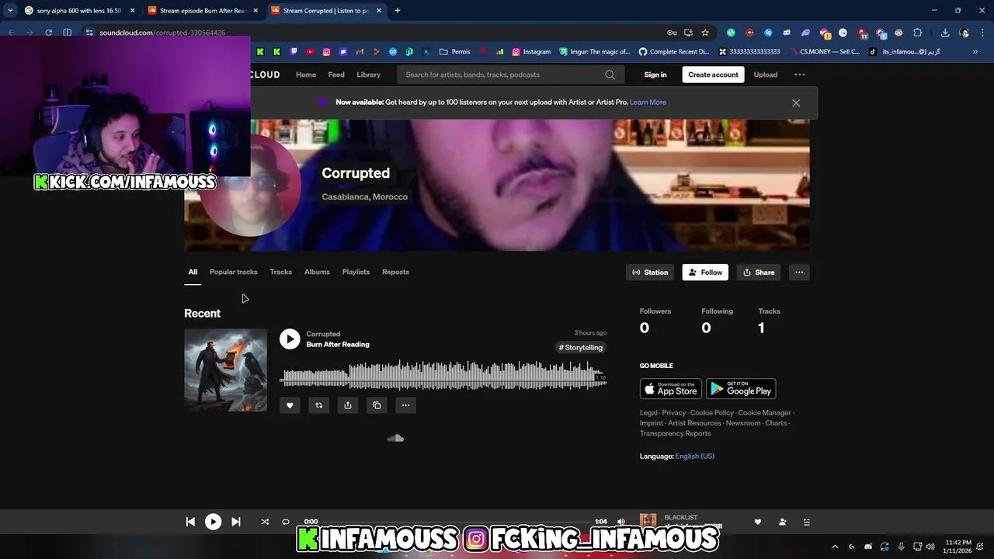Click the player progress timeline
Image resolution: width=994 pixels, height=559 pixels.
pyautogui.click(x=457, y=522)
